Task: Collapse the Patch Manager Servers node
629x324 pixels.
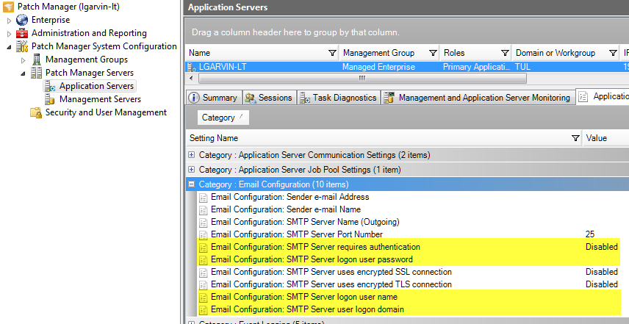Action: [x=24, y=73]
